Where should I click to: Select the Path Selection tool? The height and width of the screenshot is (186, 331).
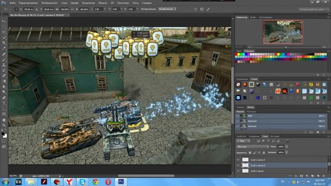(4, 109)
